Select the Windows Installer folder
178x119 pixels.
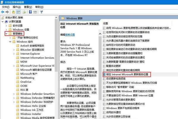point(31,114)
